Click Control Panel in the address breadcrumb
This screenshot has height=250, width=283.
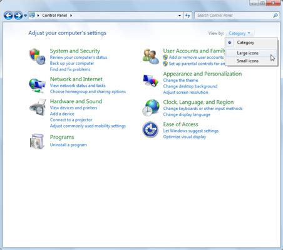pyautogui.click(x=54, y=16)
